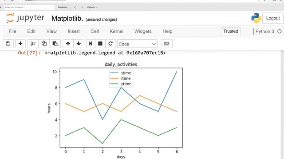Cut selected cells with the scissors icon
The image size is (284, 159).
33,44
